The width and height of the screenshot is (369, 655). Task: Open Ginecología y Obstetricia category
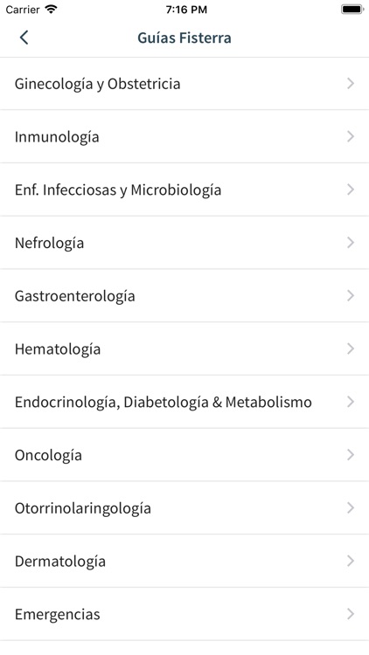pyautogui.click(x=184, y=84)
